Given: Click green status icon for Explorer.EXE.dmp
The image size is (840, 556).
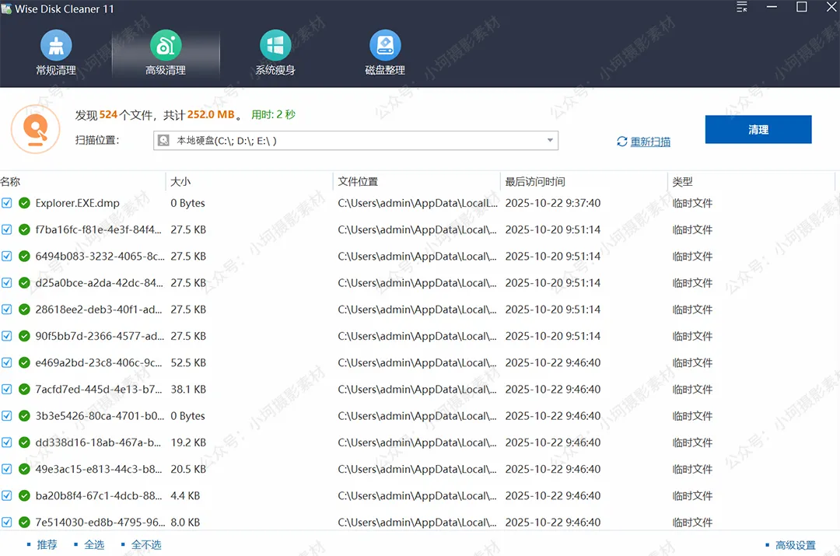Looking at the screenshot, I should point(24,203).
